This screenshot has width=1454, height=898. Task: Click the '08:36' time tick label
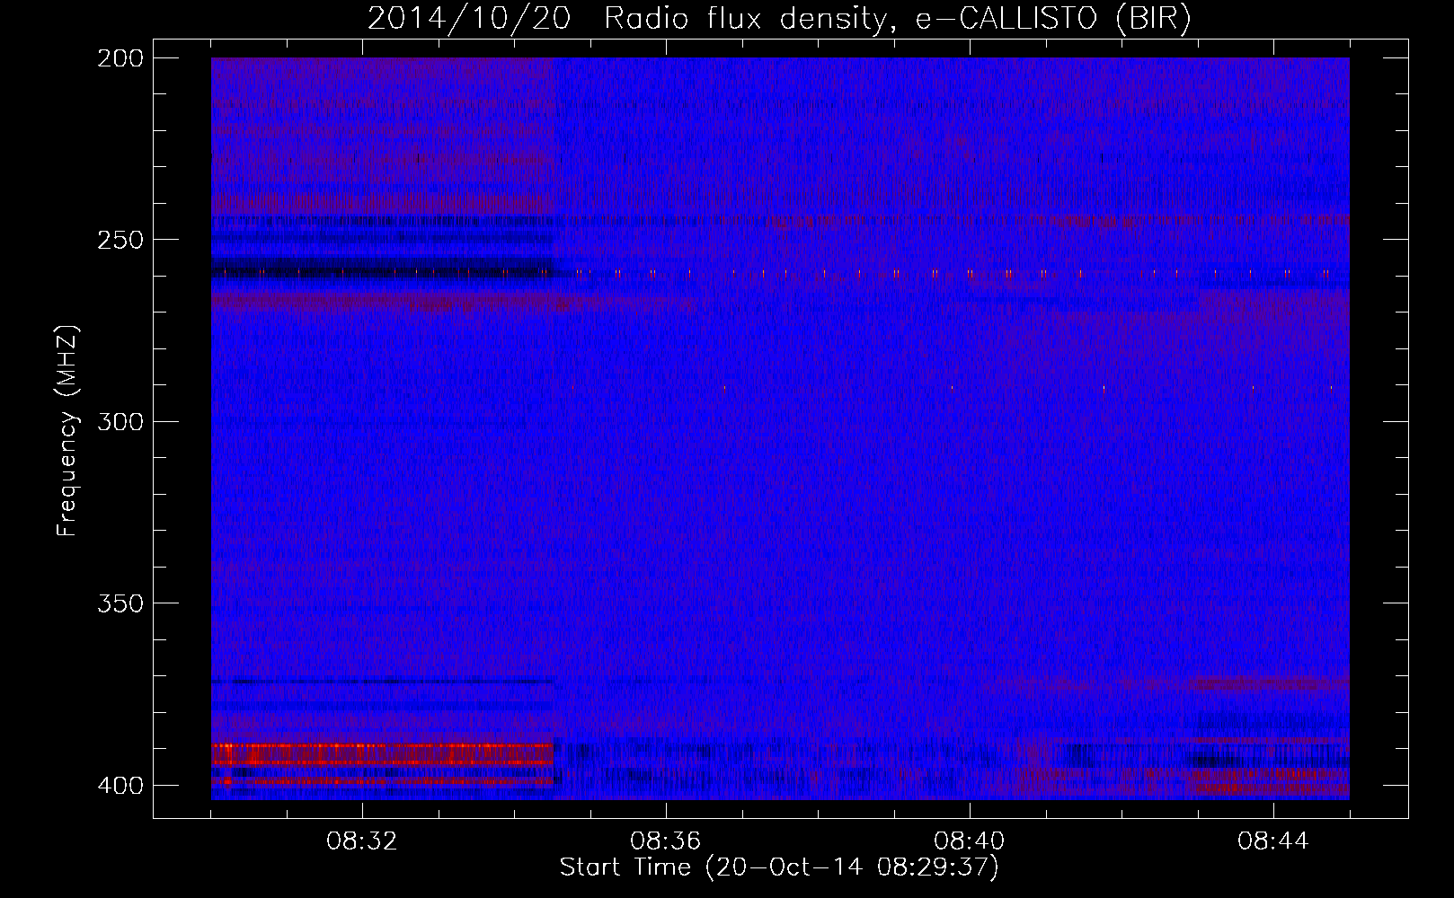(666, 841)
